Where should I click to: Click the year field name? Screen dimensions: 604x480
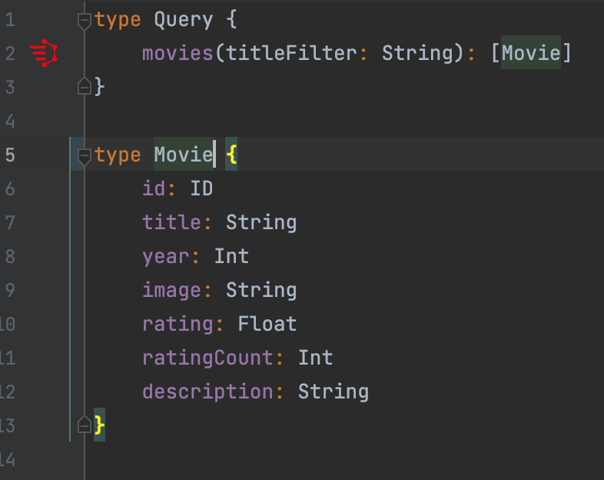pos(165,256)
